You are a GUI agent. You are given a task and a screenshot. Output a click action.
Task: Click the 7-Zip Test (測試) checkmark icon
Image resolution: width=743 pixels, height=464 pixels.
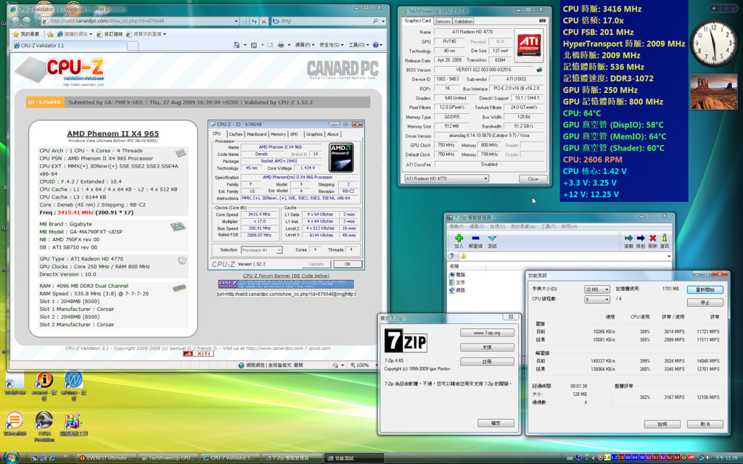[x=492, y=238]
